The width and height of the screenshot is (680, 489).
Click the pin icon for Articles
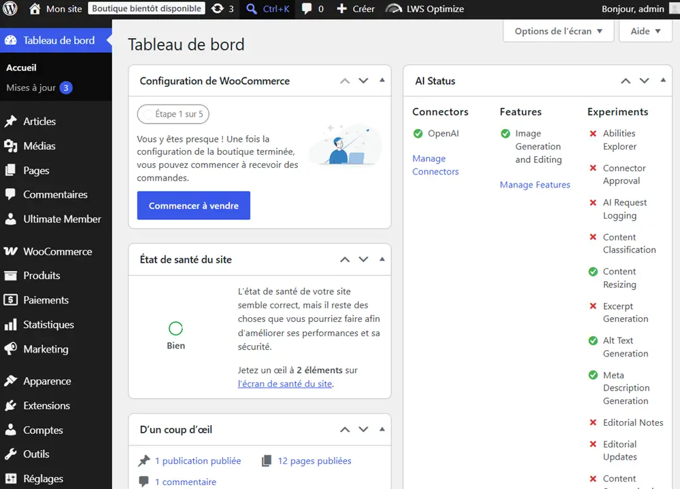click(x=11, y=122)
